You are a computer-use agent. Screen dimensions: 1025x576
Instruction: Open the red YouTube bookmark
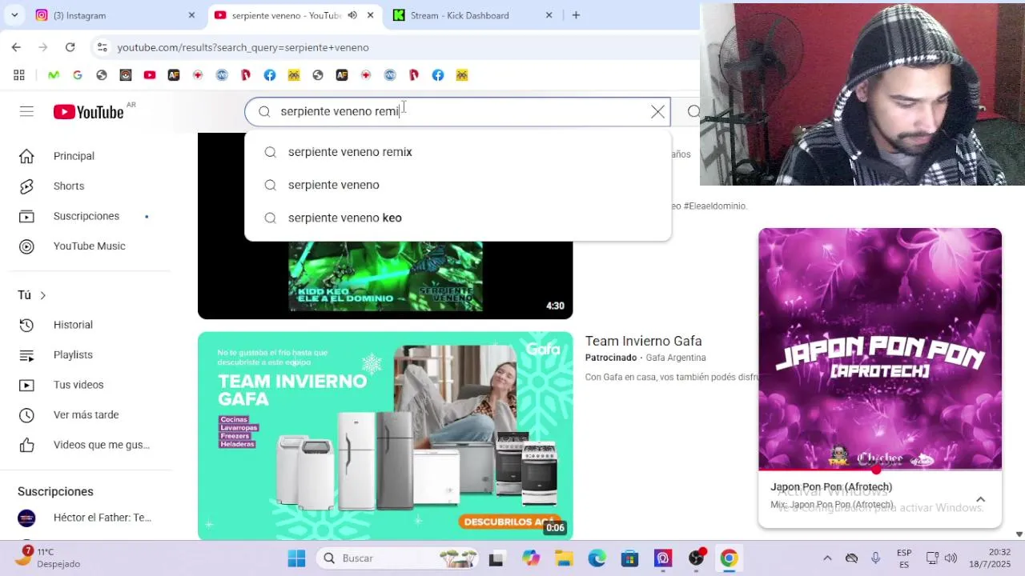[149, 75]
